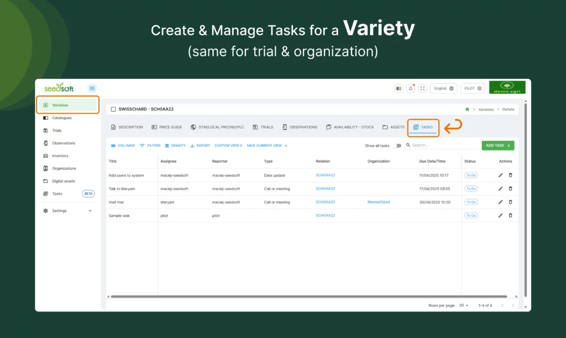Switch to Observations tab

click(300, 127)
